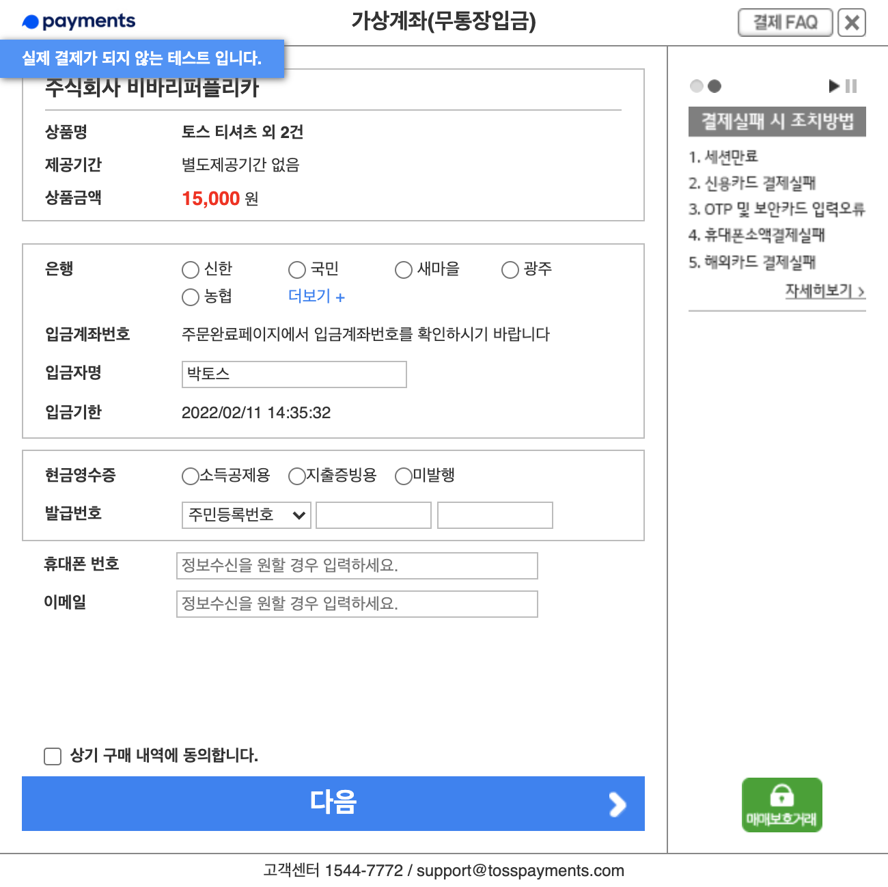Click the Toss payments logo
Viewport: 888px width, 887px height.
[79, 21]
